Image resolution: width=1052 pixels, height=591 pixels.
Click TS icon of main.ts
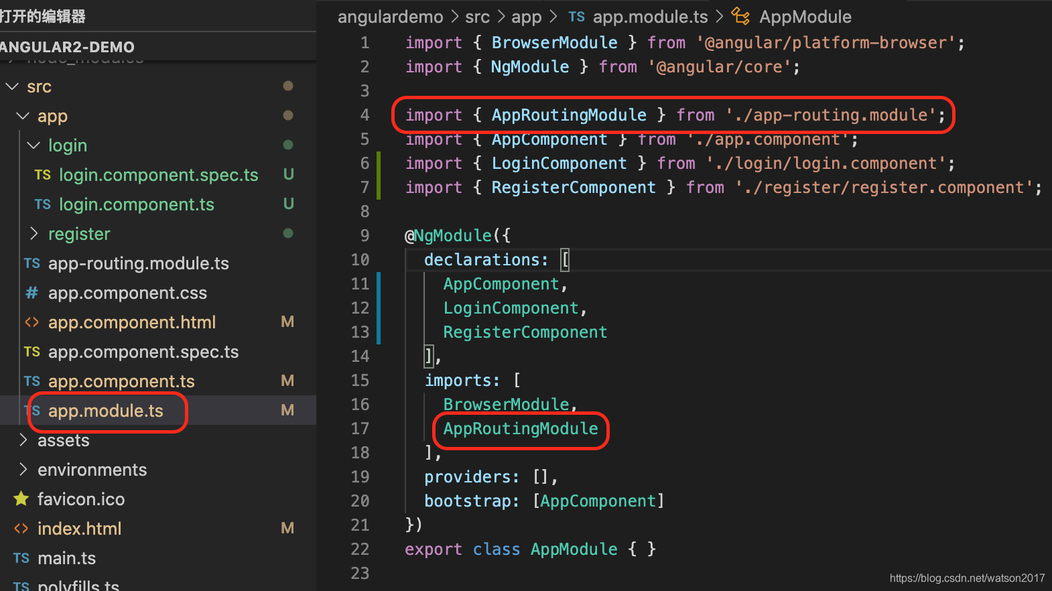[x=21, y=558]
